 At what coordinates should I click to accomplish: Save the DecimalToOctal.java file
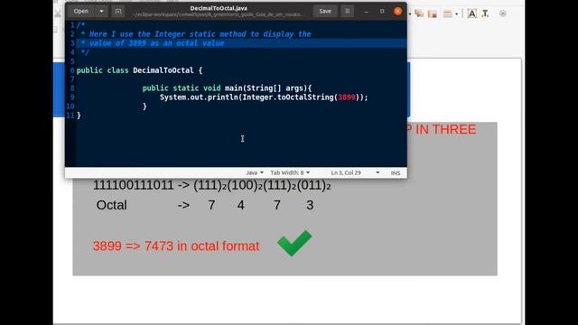[x=325, y=11]
